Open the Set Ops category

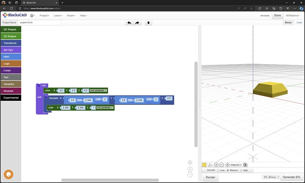tap(11, 50)
